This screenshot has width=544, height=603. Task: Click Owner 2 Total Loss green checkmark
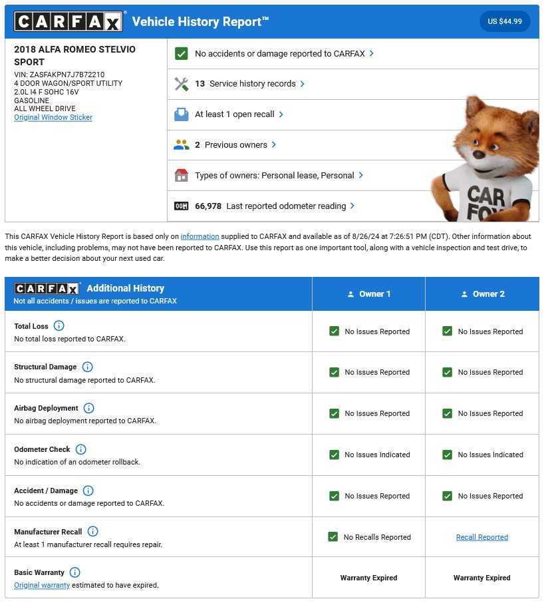tap(447, 331)
